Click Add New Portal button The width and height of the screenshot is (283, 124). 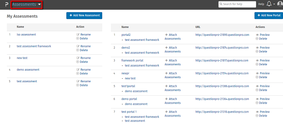click(x=269, y=15)
